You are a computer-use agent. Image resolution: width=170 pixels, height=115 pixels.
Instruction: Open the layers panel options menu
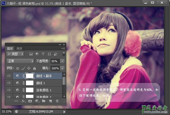[x=63, y=48]
